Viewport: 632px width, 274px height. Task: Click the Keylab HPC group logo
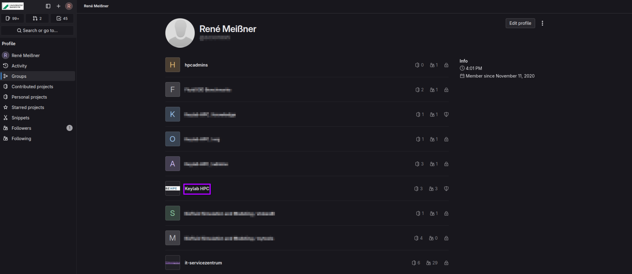click(x=172, y=188)
